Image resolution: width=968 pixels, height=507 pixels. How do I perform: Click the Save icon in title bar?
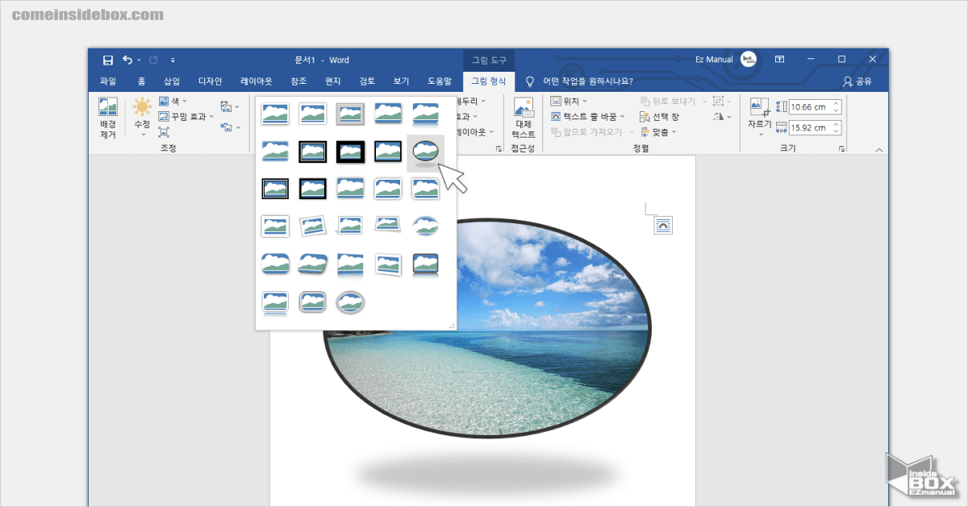[107, 60]
